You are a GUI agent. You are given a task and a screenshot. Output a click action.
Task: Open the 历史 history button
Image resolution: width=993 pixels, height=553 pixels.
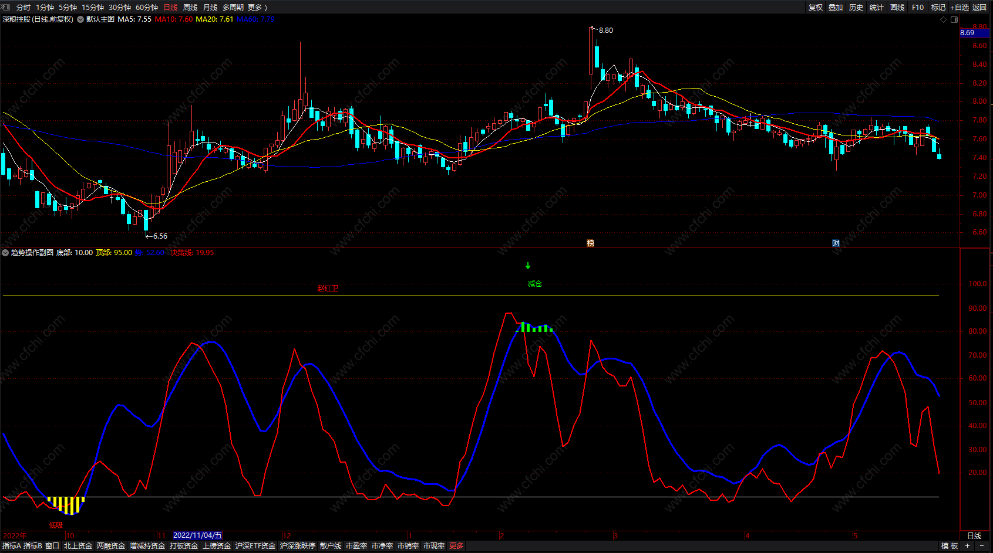click(856, 7)
